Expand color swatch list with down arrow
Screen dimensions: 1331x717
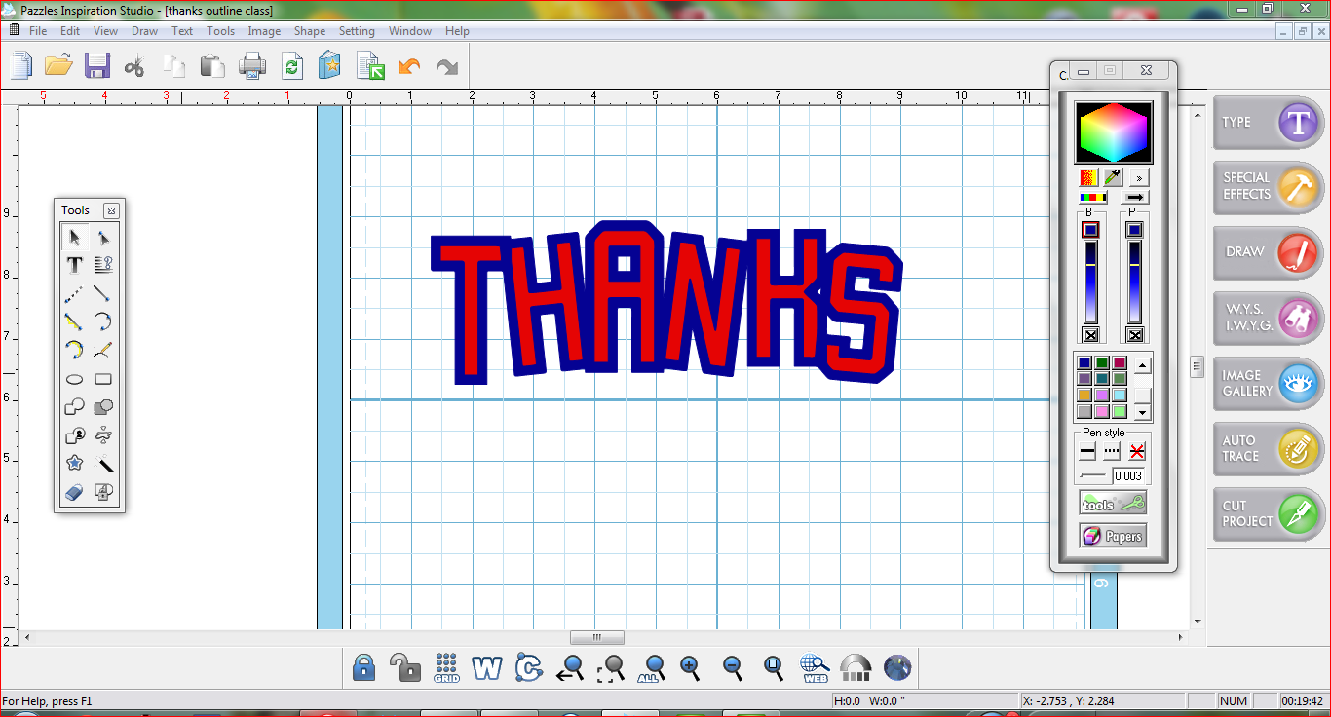1143,413
